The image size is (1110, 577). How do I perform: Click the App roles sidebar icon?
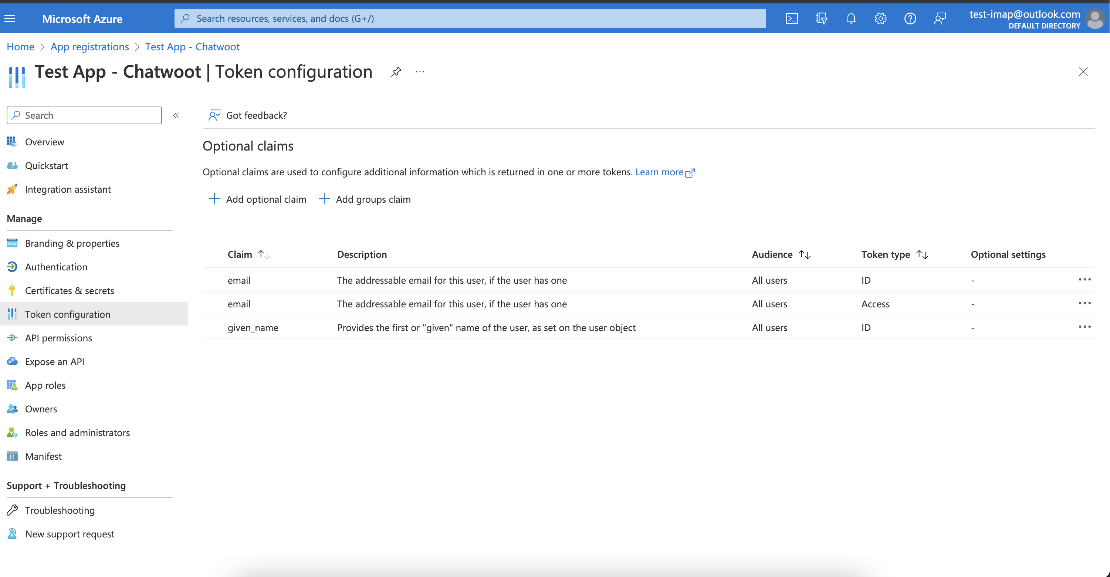13,385
